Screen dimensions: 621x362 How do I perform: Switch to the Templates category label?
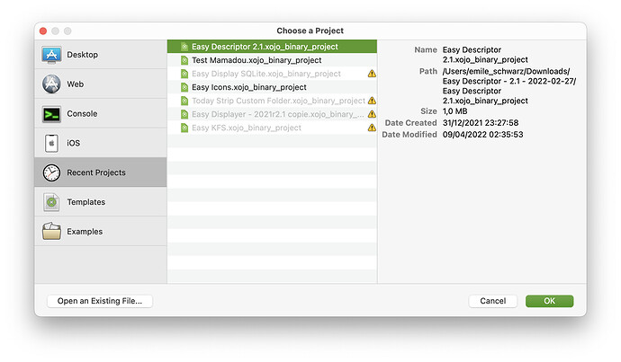coord(85,202)
